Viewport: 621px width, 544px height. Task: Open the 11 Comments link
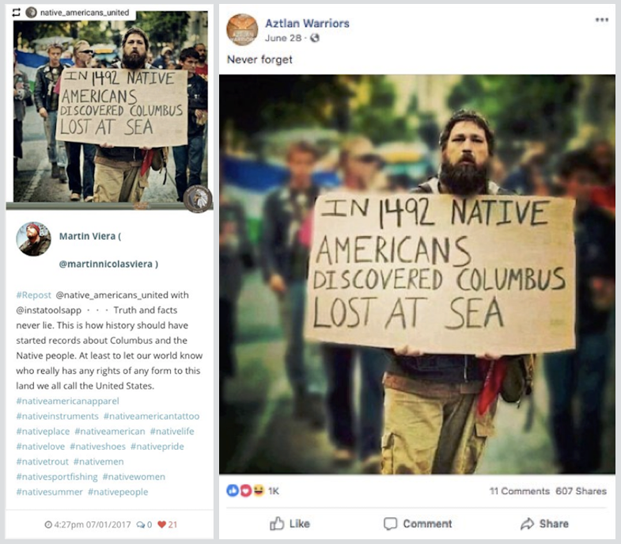[519, 491]
